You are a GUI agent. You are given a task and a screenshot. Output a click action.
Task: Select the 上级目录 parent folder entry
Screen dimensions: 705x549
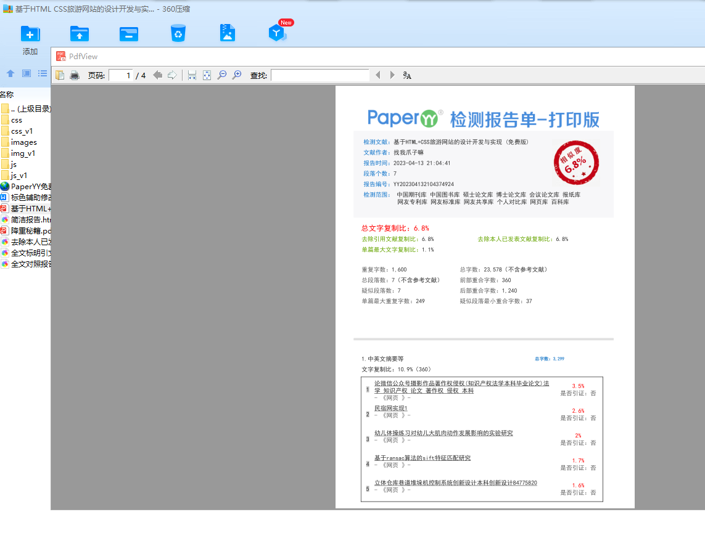(26, 108)
